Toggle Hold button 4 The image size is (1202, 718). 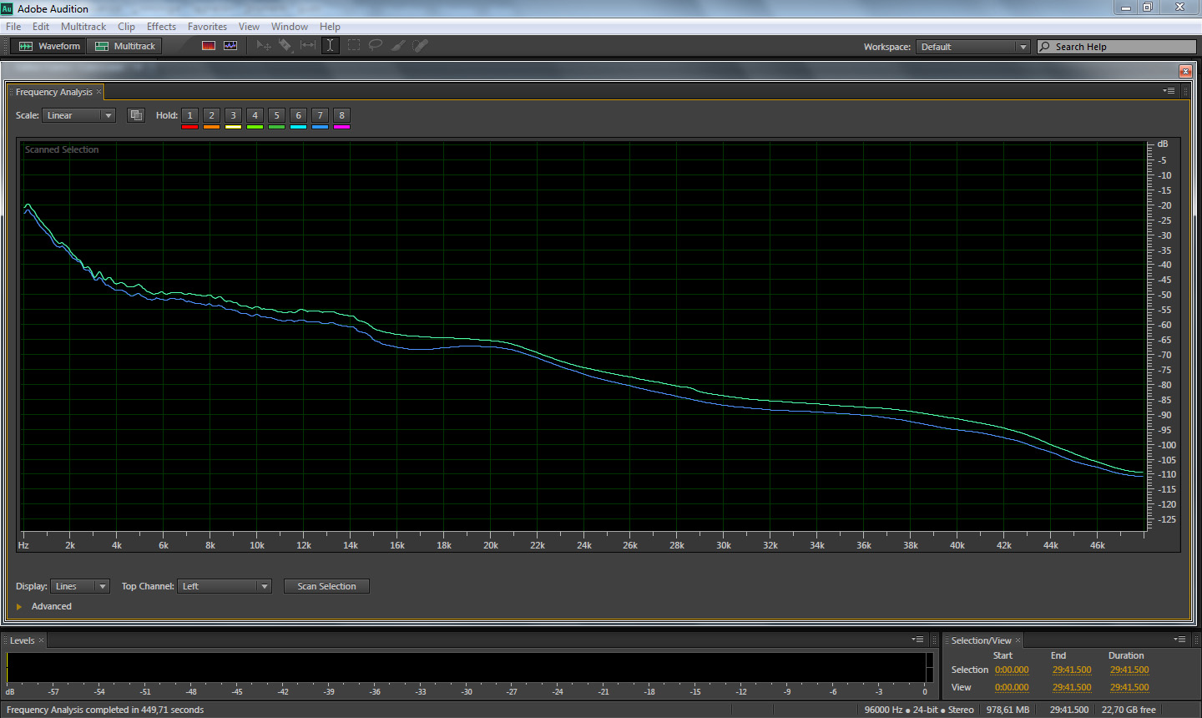255,115
